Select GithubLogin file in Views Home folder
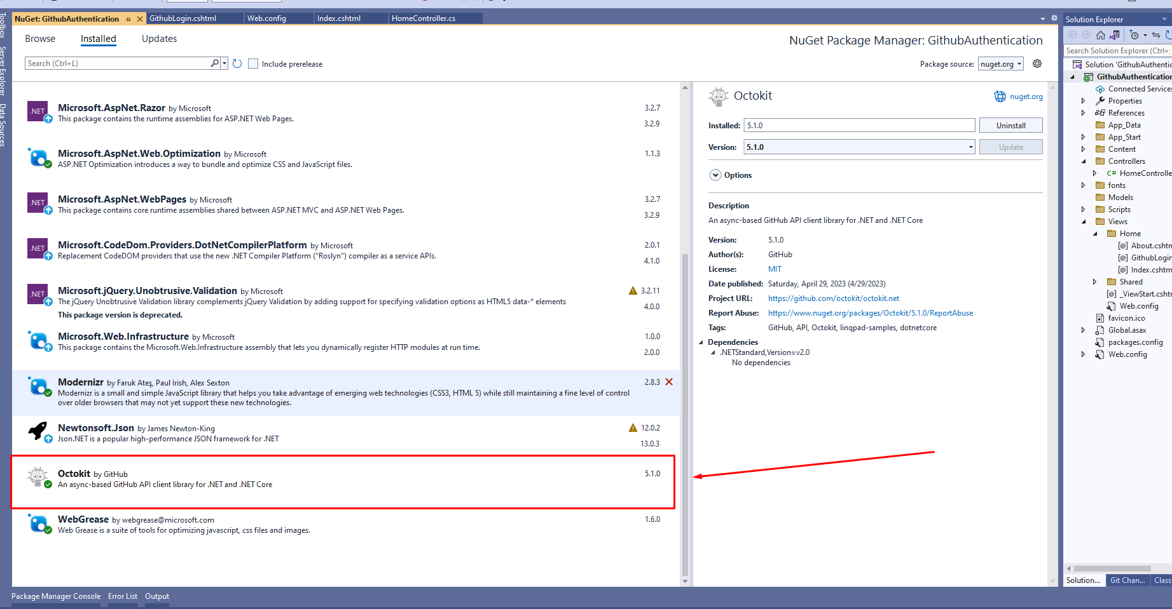Screen dimensions: 1172x609 [x=1150, y=258]
